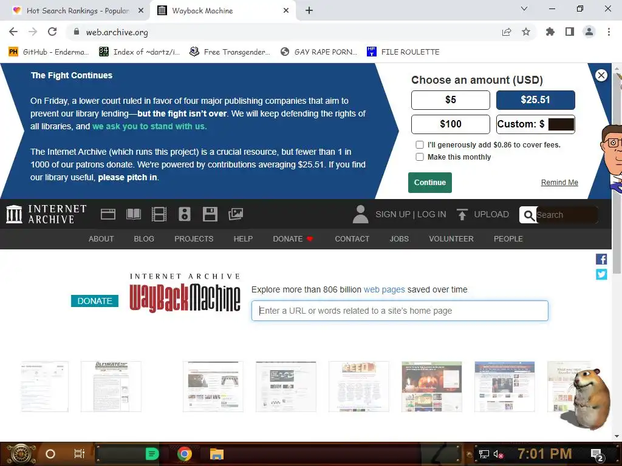The height and width of the screenshot is (466, 622).
Task: Click the Internet Archive search box
Action: pos(567,215)
